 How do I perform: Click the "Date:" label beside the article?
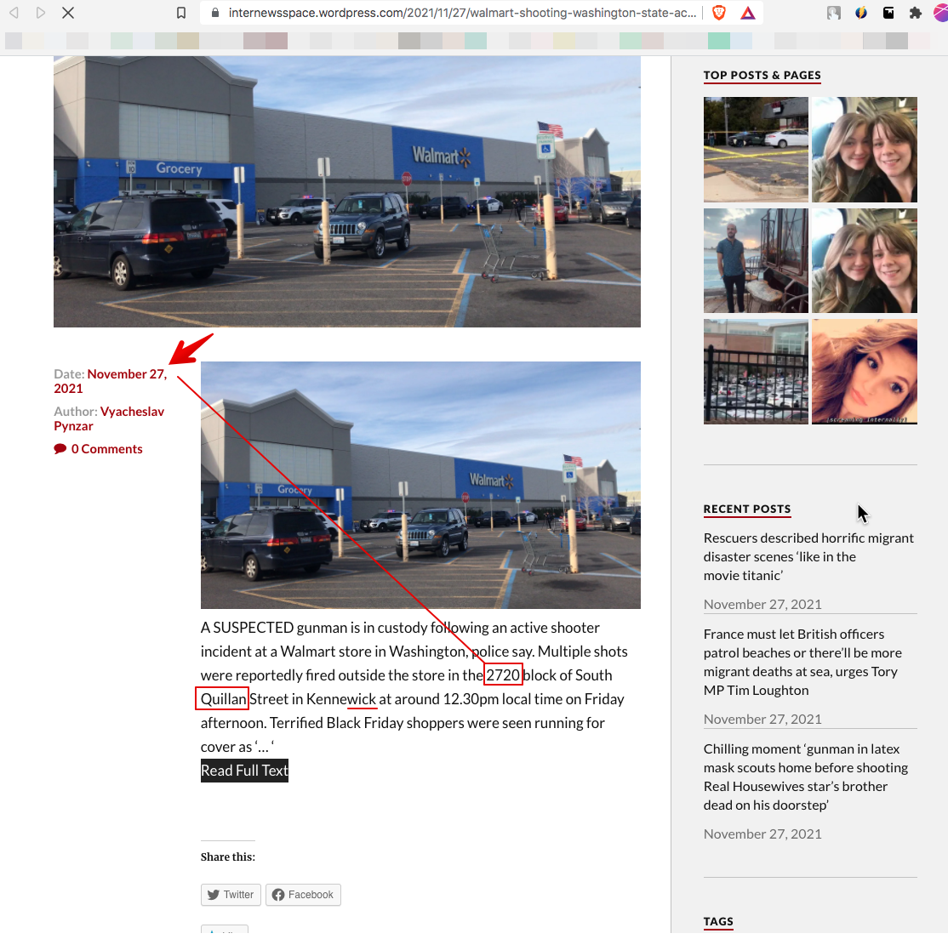pyautogui.click(x=69, y=374)
